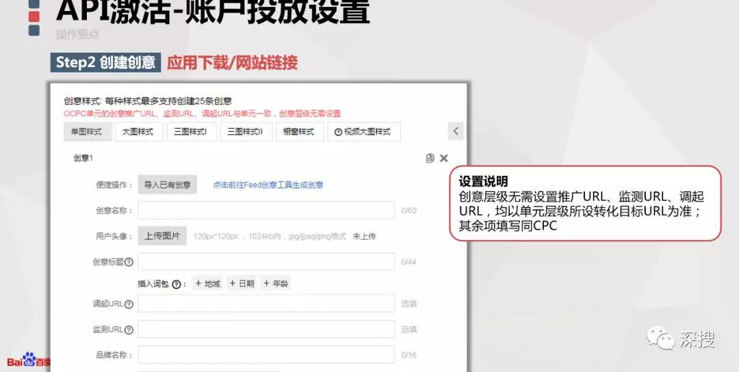Insert the 日期 word pack

(242, 284)
